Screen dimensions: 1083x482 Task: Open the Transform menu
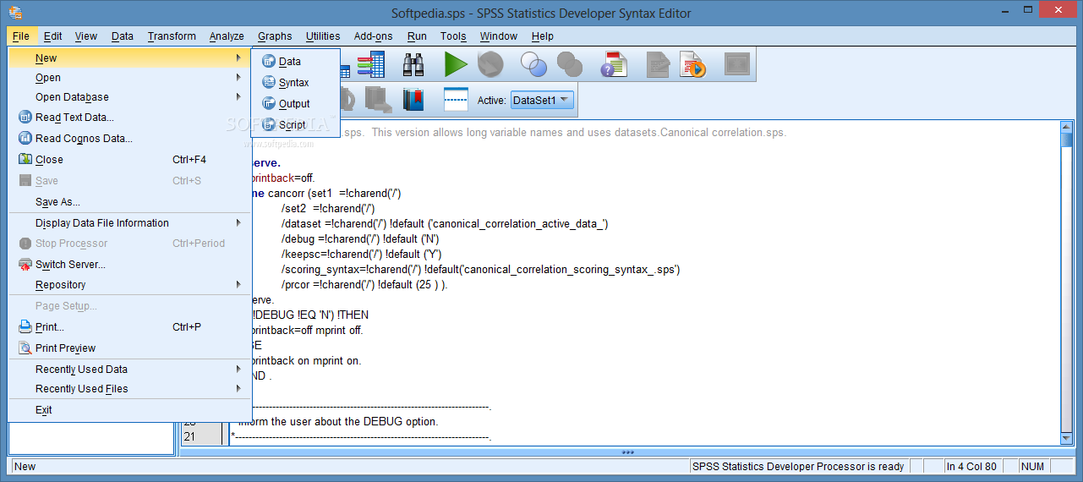tap(172, 36)
